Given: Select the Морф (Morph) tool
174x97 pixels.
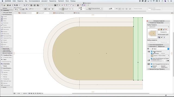Looking at the screenshot, I should (x=7, y=40).
